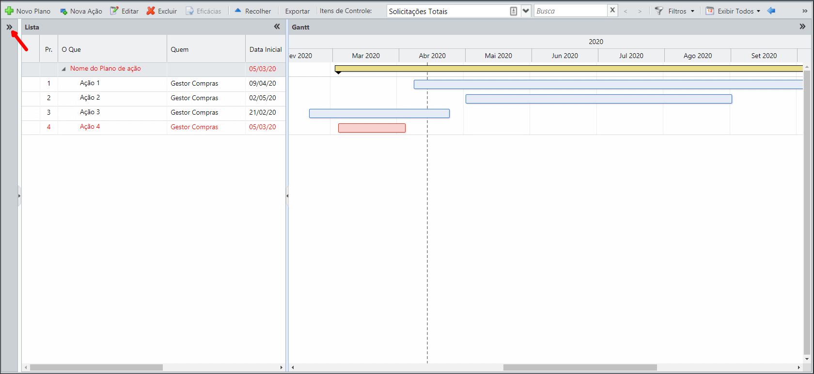Screen dimensions: 814x374
Task: Select the Ação 4 row
Action: pyautogui.click(x=154, y=127)
